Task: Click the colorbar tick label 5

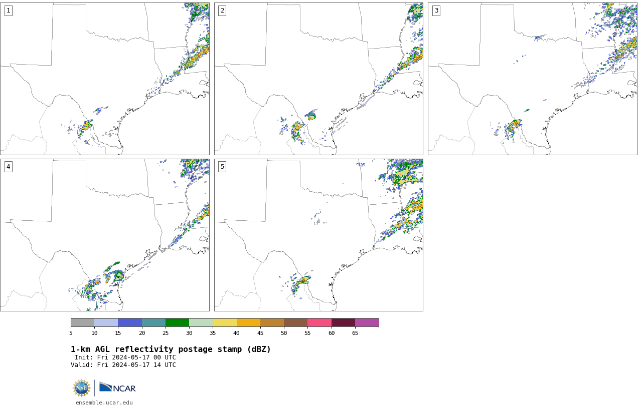Action: point(71,333)
